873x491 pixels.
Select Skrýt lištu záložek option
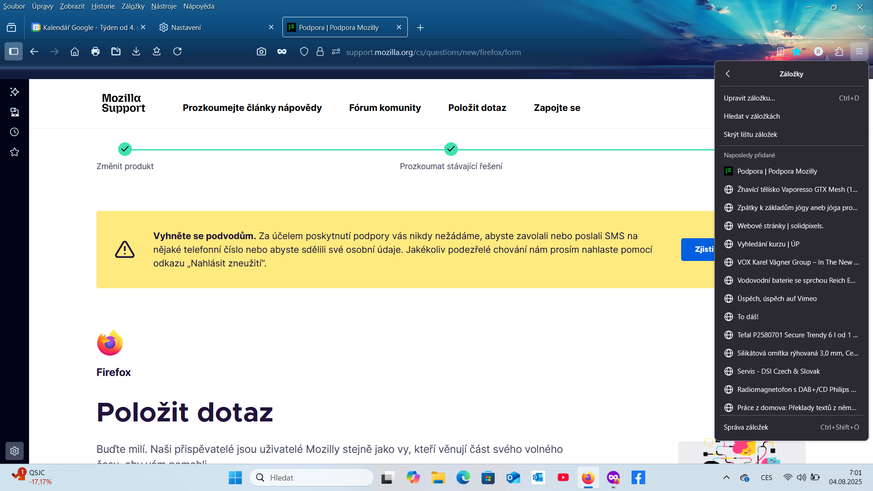click(x=750, y=135)
